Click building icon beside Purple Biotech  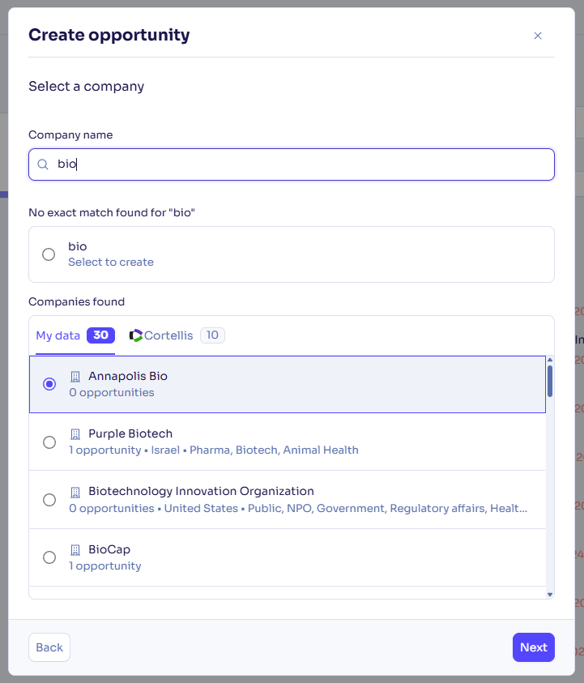click(x=75, y=433)
